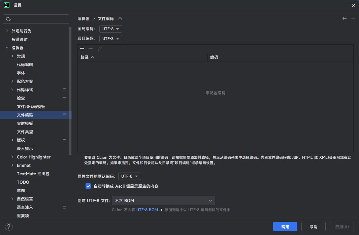359x235 pixels.
Task: Click the minus icon above the path table
Action: coord(90,48)
